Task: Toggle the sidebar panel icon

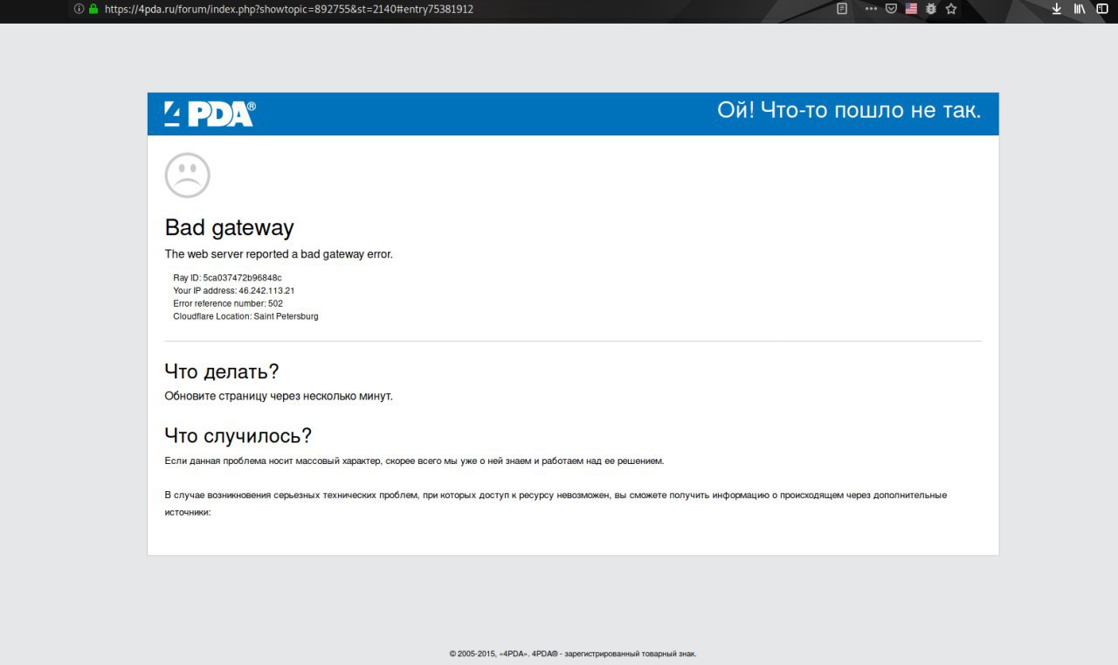Action: 1102,9
